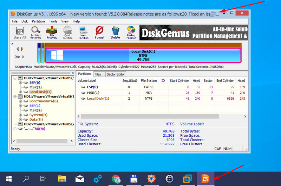This screenshot has height=186, width=281.
Task: Click the Start Cylinder column header
Action: 179,81
